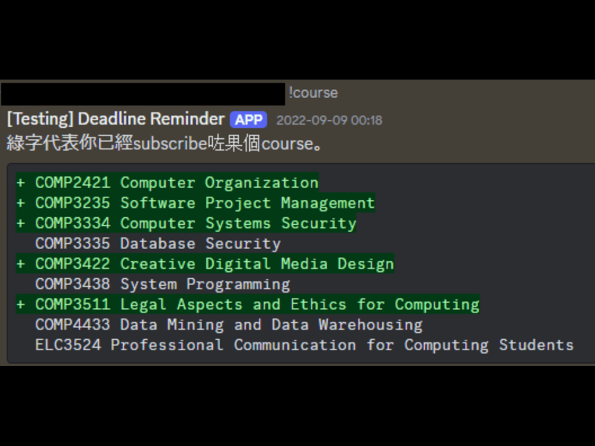Viewport: 595px width, 446px height.
Task: Select the COMP3335 Database Security line
Action: [x=158, y=243]
